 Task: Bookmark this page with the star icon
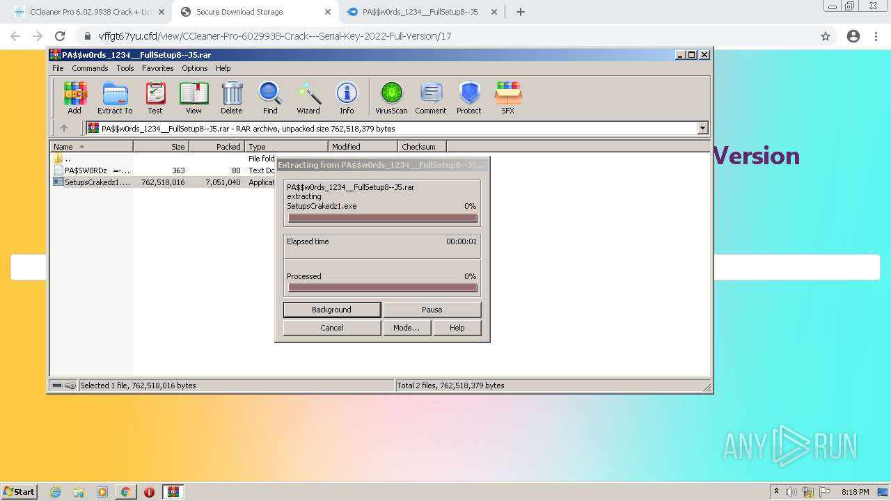pyautogui.click(x=826, y=36)
